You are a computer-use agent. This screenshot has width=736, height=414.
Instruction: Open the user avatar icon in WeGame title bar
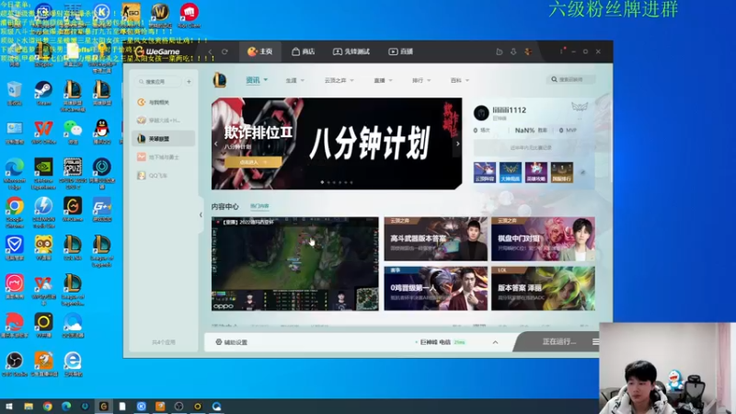click(x=528, y=52)
